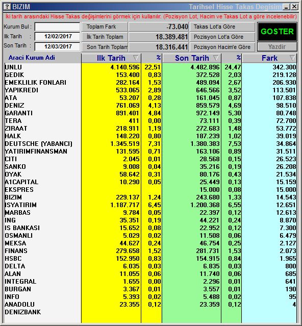Click the Son Tarih Toplam value 18.316.441
The width and height of the screenshot is (302, 326).
[x=172, y=47]
